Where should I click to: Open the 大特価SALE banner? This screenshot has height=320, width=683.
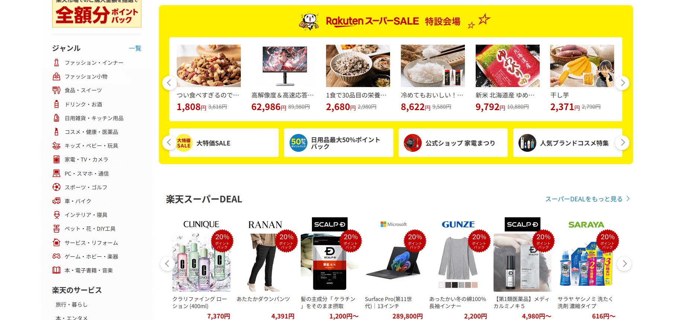point(224,143)
